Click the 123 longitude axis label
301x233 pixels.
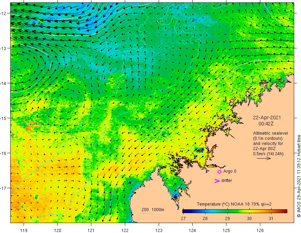(x=159, y=230)
